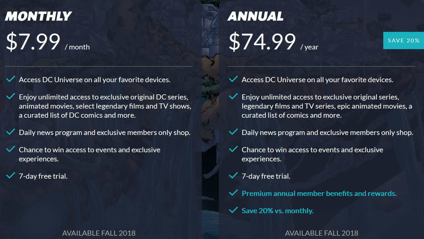Click Premium annual member benefits and rewards text
424x239 pixels.
[319, 194]
